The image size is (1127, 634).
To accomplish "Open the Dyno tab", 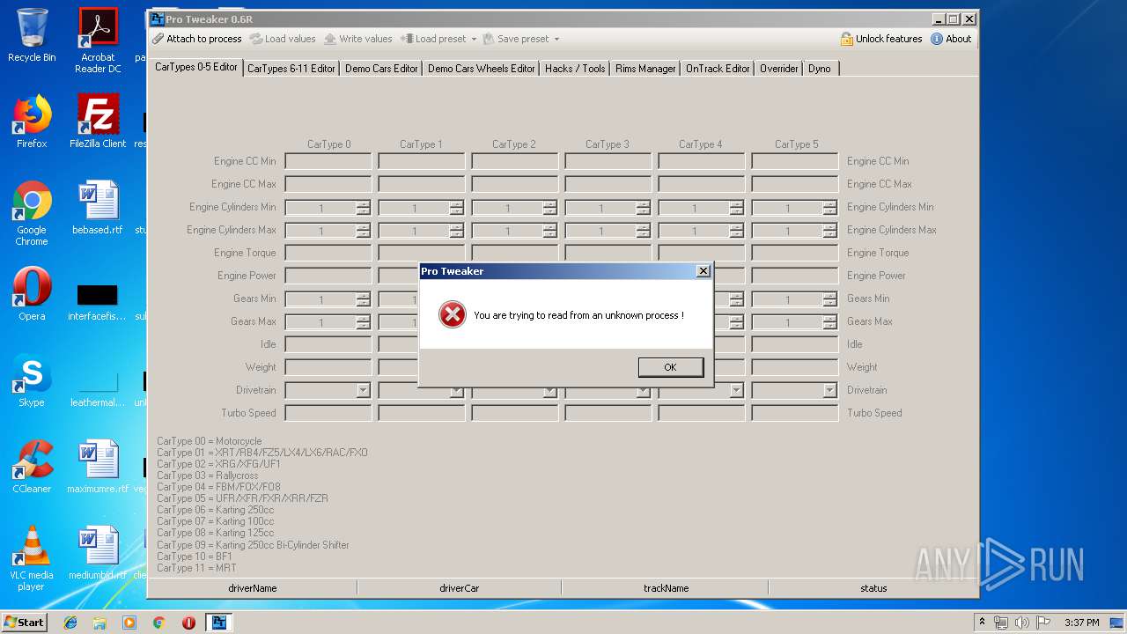I will pos(820,69).
